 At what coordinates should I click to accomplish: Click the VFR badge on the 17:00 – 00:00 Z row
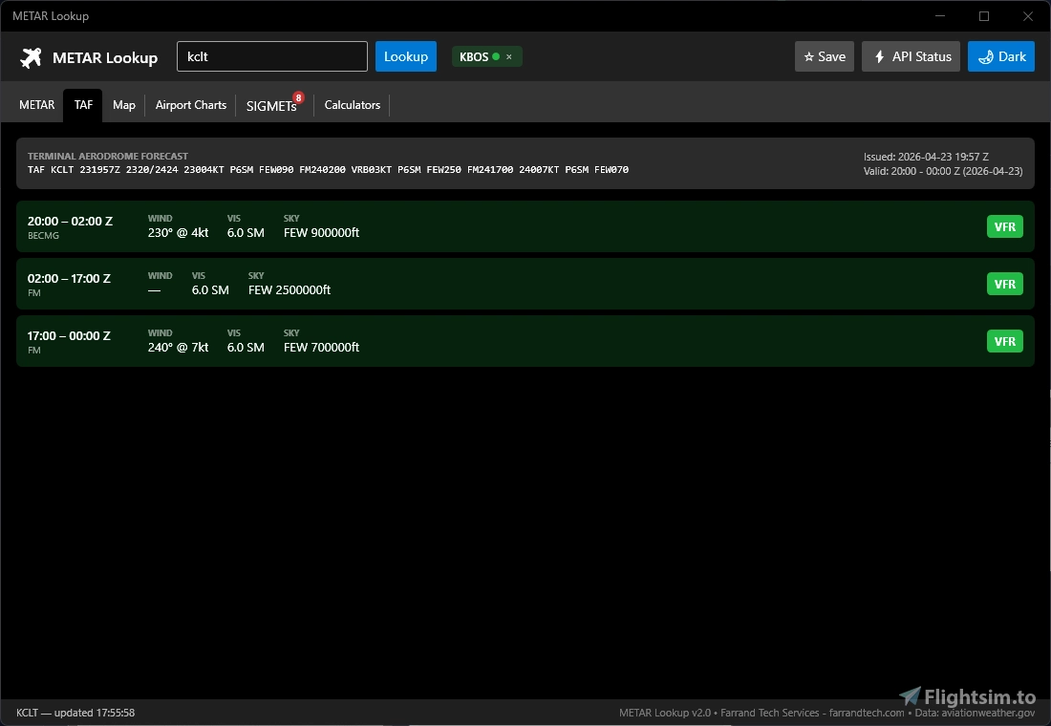1005,341
